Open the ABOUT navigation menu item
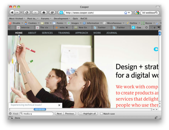 point(32,33)
